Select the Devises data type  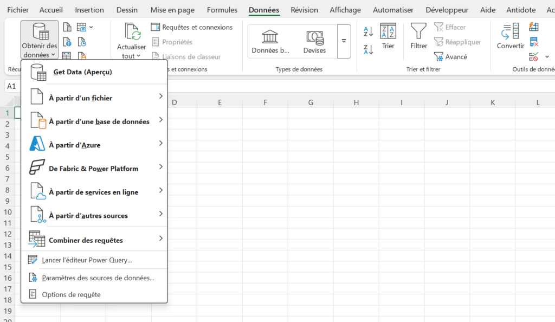[314, 41]
